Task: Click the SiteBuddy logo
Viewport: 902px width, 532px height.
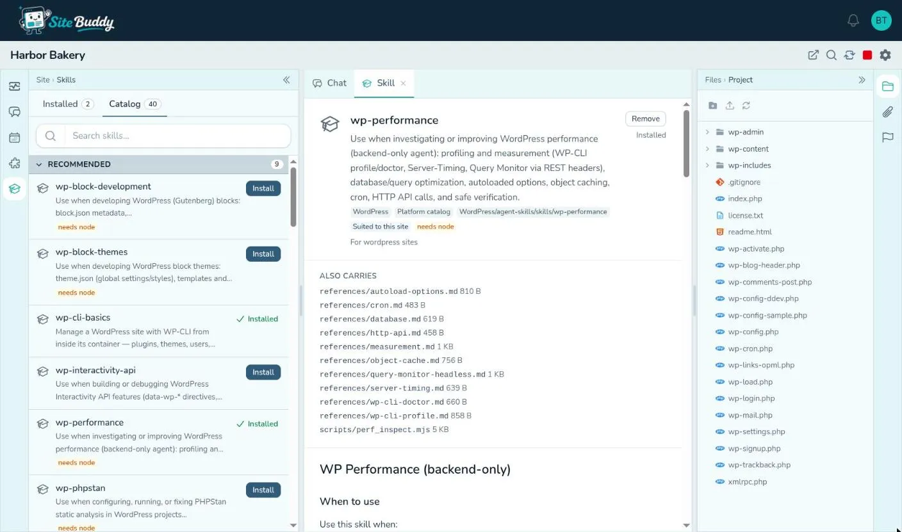Action: point(66,20)
